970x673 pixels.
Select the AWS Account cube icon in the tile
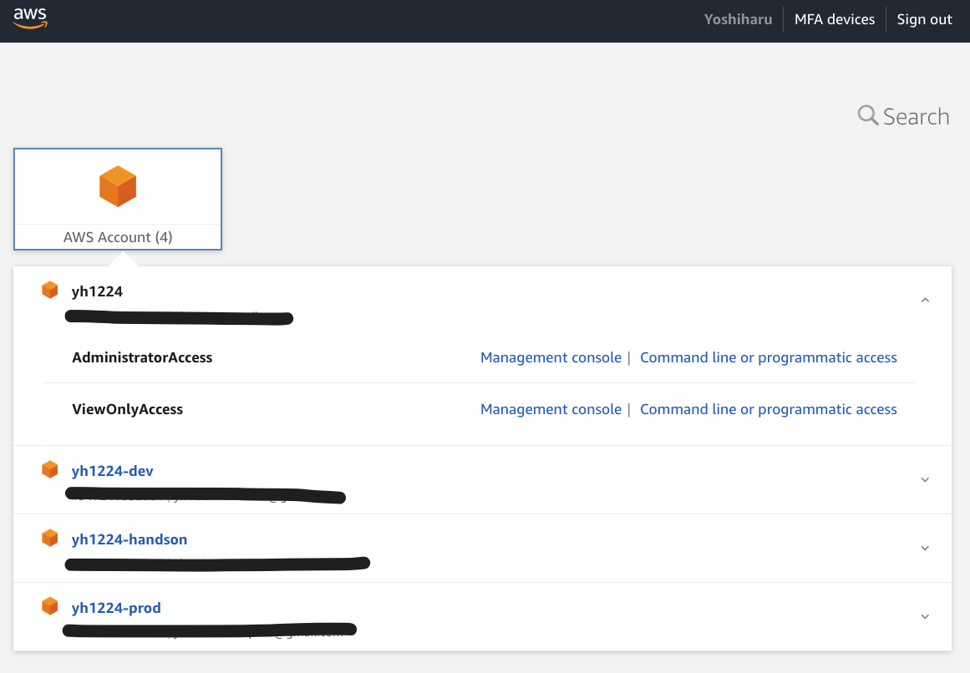pyautogui.click(x=117, y=185)
